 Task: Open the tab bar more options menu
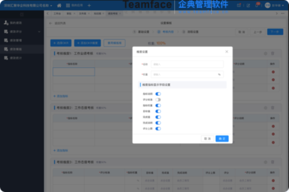[x=283, y=13]
